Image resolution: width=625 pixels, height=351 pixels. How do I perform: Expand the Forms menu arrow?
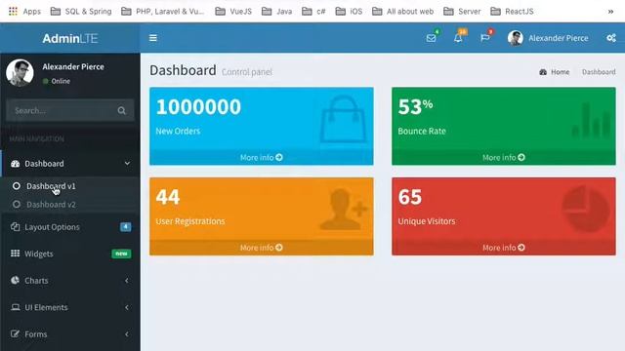pos(127,333)
